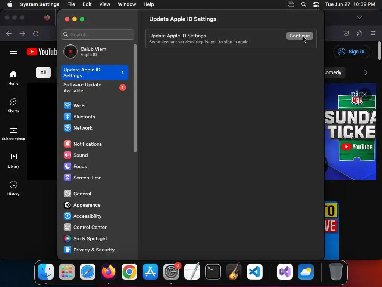Go back in the Firefox window
The image size is (382, 287).
(x=9, y=33)
